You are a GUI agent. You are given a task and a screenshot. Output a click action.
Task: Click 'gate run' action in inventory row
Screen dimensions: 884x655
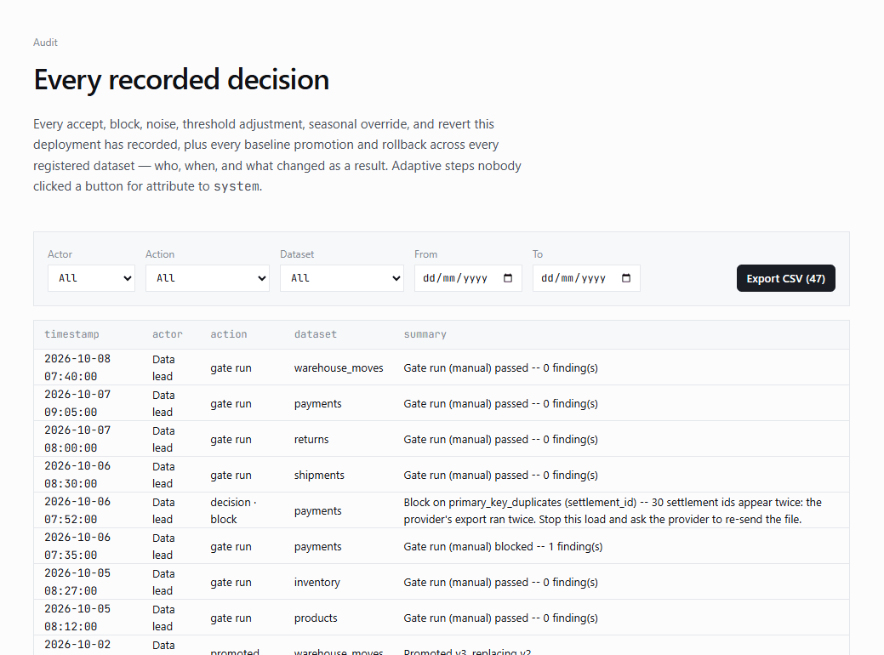point(231,583)
